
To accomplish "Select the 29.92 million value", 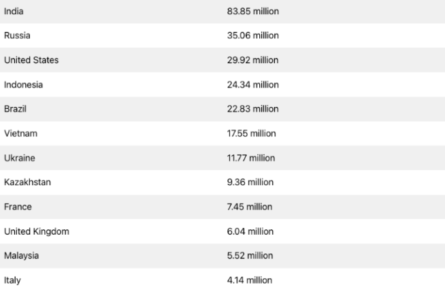I will coord(252,60).
